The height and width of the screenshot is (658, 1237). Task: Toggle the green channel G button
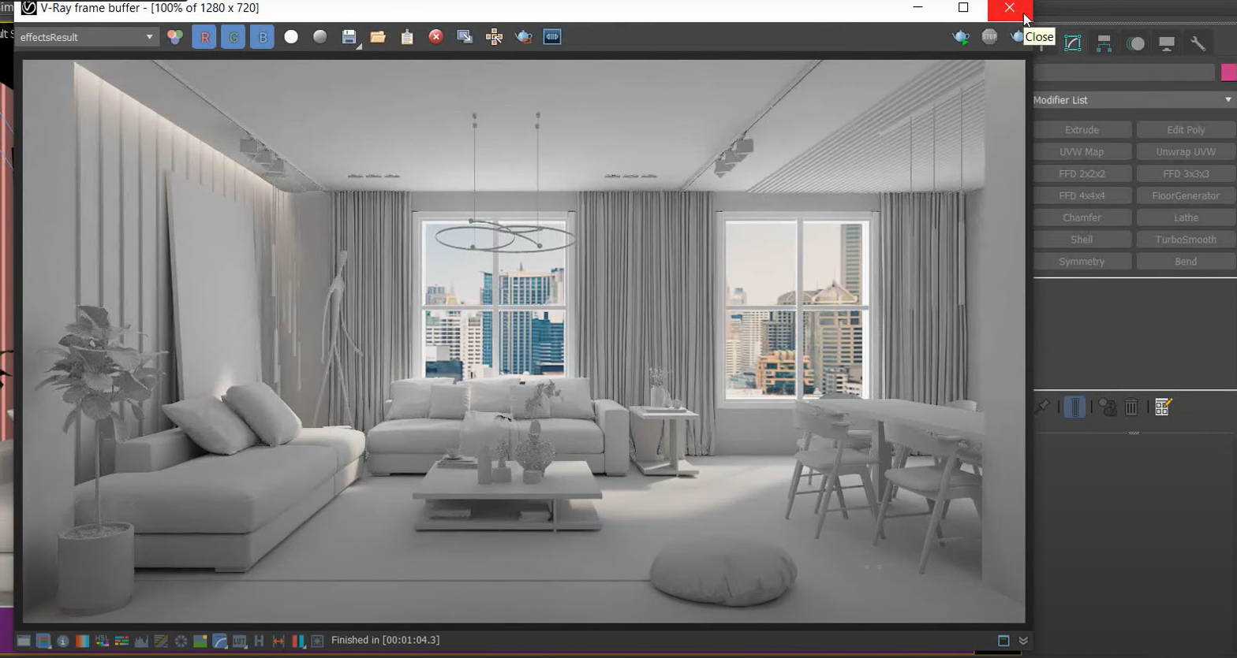(x=233, y=37)
